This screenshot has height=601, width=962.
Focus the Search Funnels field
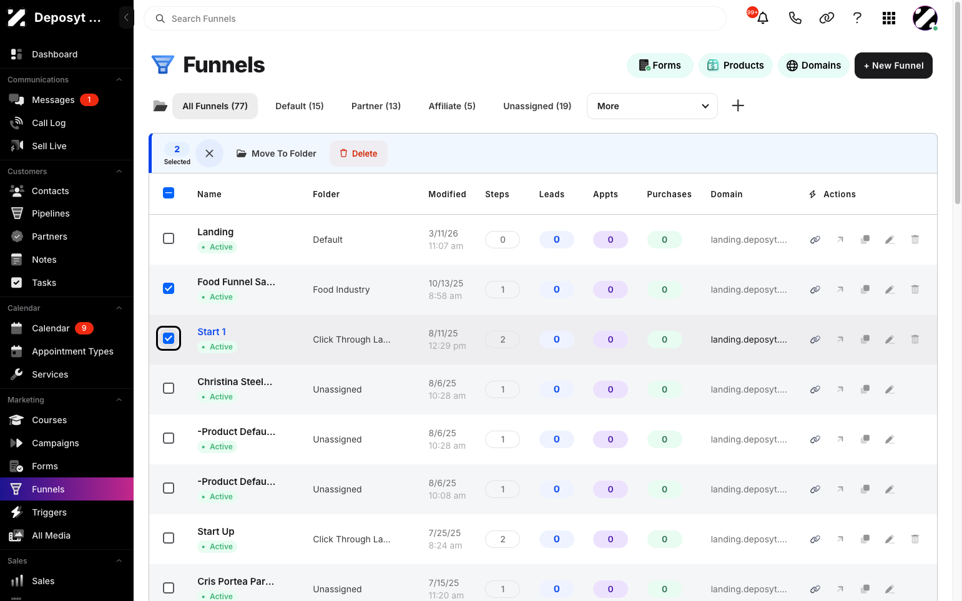point(435,19)
